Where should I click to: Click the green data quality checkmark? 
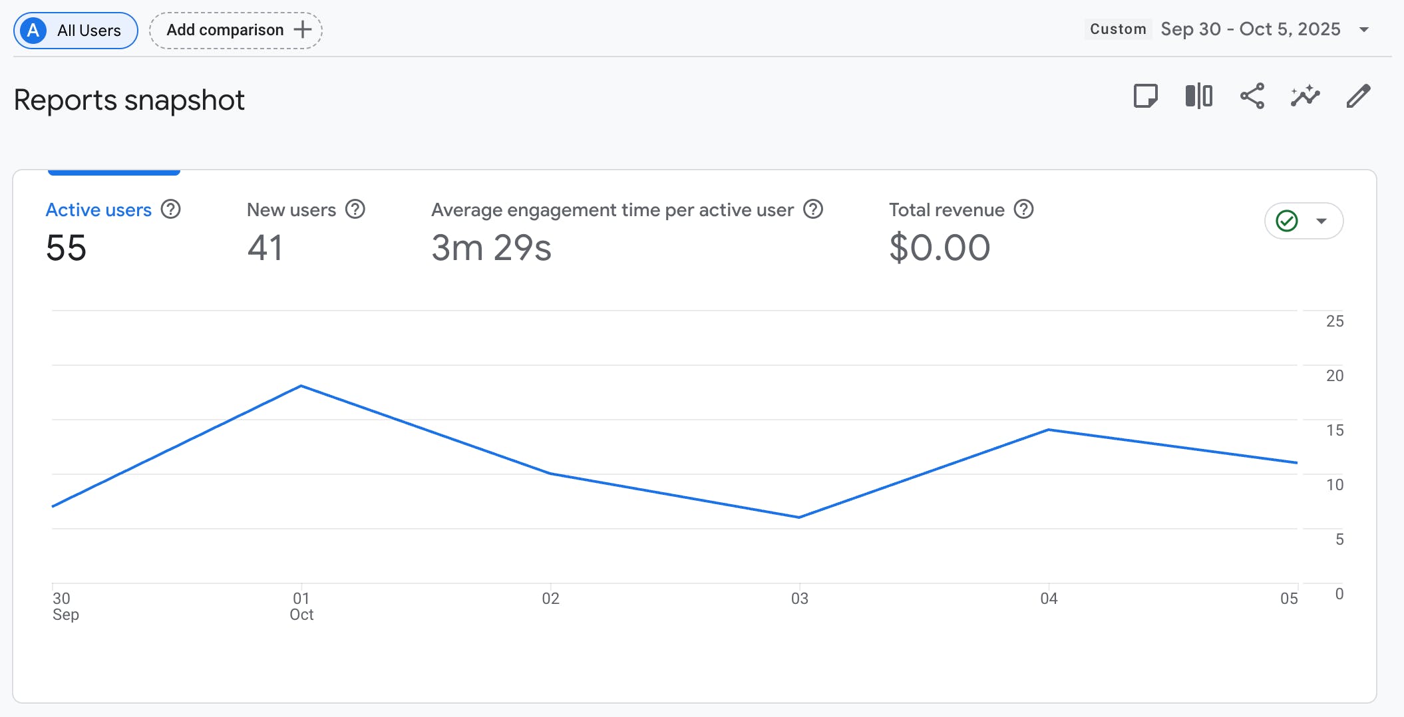click(1287, 221)
